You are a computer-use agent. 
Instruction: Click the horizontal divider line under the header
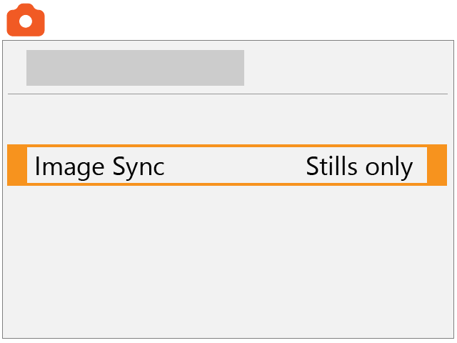227,94
